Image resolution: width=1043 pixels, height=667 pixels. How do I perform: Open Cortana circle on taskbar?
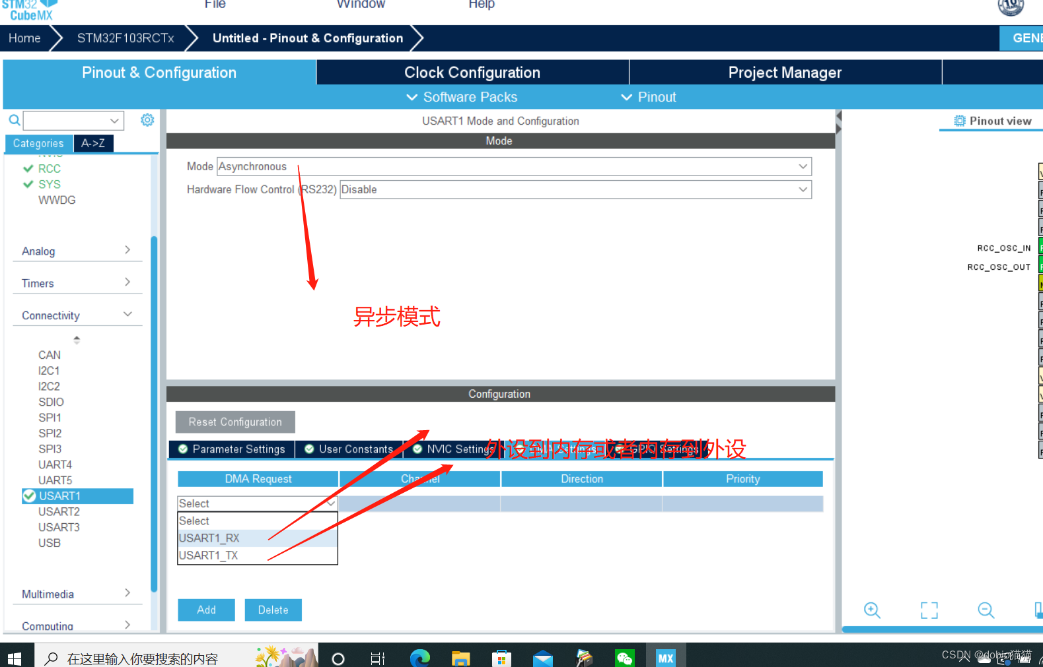coord(338,658)
